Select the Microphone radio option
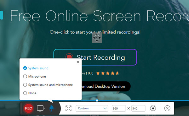This screenshot has width=189, height=116. coord(34,76)
